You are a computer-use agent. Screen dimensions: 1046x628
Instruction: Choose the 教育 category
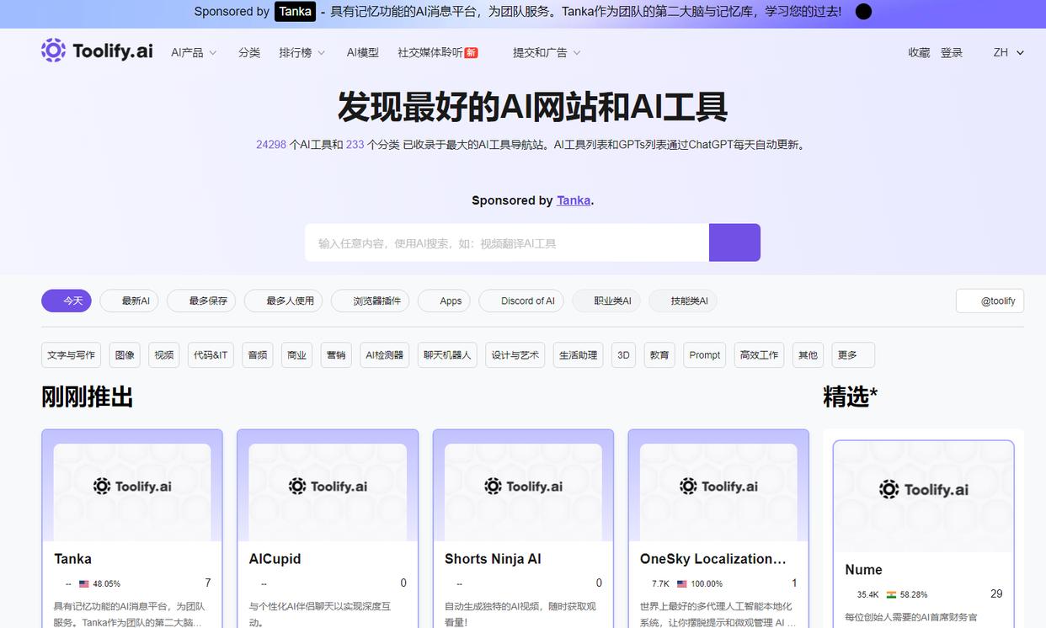point(659,355)
